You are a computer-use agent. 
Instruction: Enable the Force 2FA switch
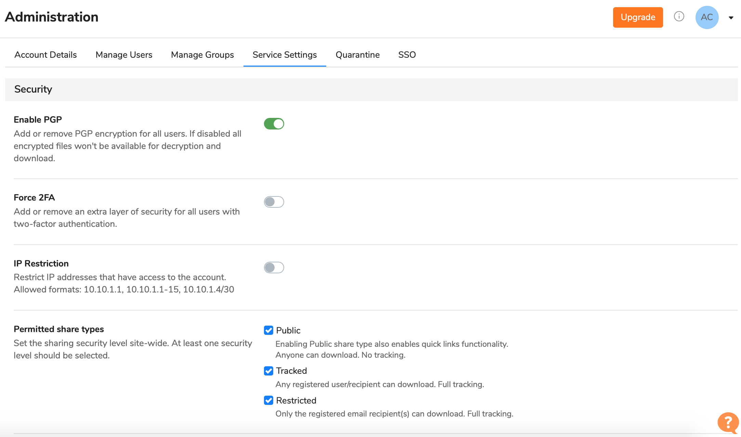click(x=274, y=202)
